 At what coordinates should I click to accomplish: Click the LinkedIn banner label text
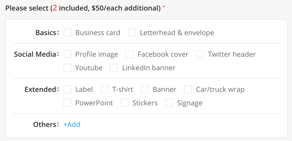pyautogui.click(x=149, y=68)
